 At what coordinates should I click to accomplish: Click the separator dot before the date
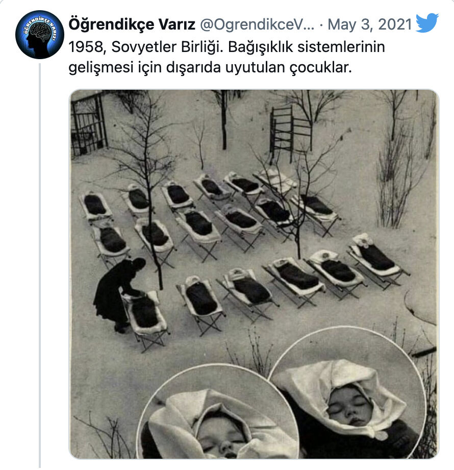pos(321,25)
